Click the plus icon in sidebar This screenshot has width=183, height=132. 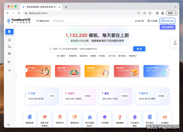(9, 70)
